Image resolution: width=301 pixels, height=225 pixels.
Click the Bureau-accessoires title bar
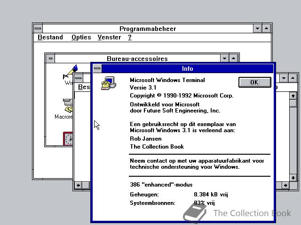pos(137,58)
